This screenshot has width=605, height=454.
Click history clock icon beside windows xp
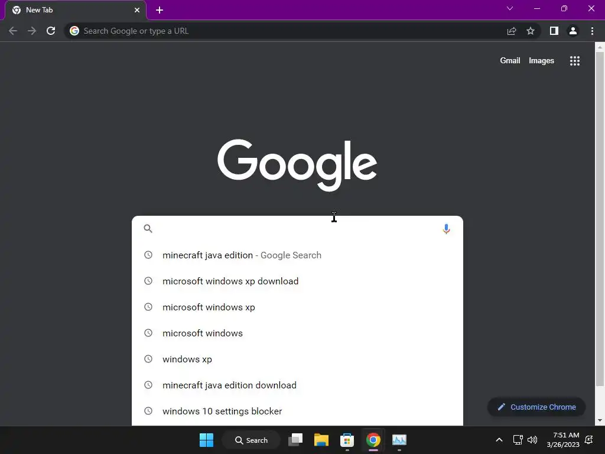pos(148,359)
